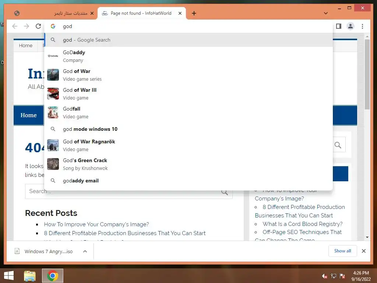Open the network tray icon
377x283 pixels.
(334, 276)
